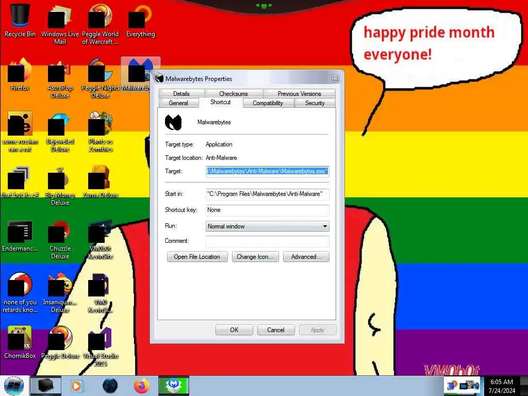The height and width of the screenshot is (396, 528).
Task: Select the ChomikBox desktop icon
Action: point(20,342)
